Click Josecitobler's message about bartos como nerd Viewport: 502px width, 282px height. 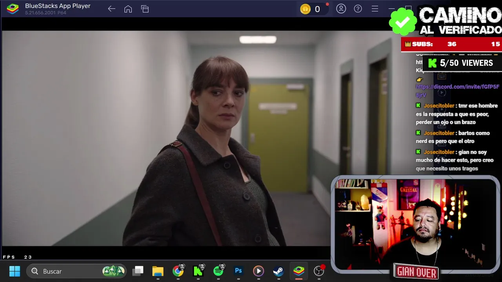tap(453, 137)
